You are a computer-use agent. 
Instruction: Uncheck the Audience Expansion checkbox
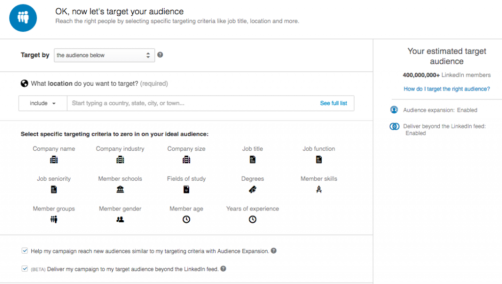25,251
